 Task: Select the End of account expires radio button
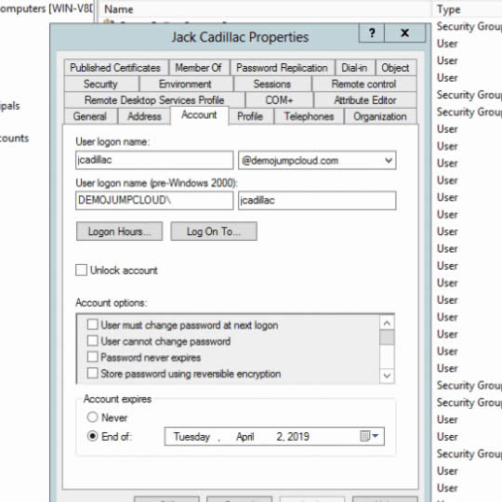point(93,436)
